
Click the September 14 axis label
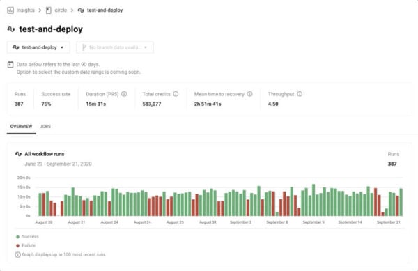click(350, 222)
